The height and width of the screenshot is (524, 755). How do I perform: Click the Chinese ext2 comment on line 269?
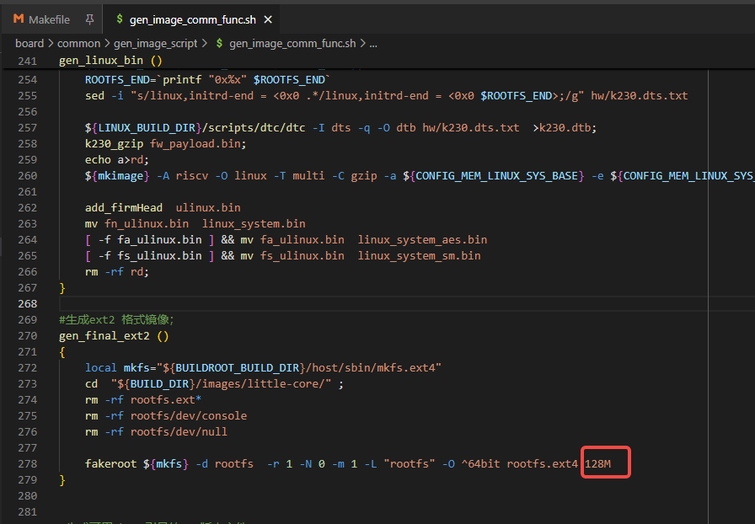tap(116, 320)
